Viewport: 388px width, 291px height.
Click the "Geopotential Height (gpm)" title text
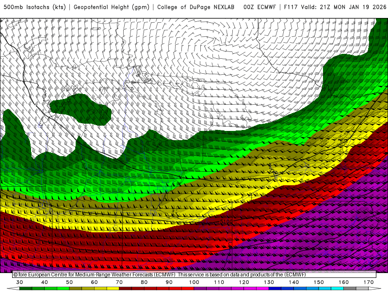112,7
